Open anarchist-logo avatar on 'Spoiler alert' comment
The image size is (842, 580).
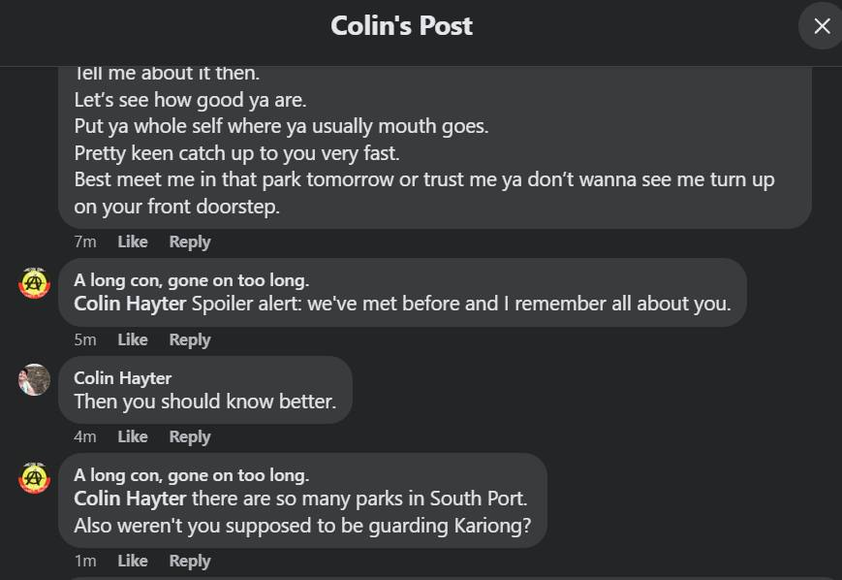click(35, 283)
